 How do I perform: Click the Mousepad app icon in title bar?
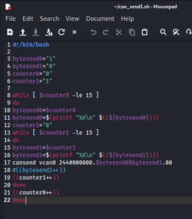coord(8,7)
